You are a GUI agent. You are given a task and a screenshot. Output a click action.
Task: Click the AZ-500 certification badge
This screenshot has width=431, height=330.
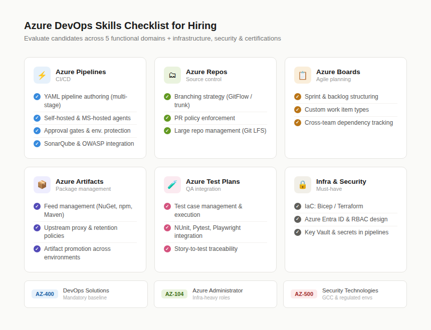click(x=304, y=294)
